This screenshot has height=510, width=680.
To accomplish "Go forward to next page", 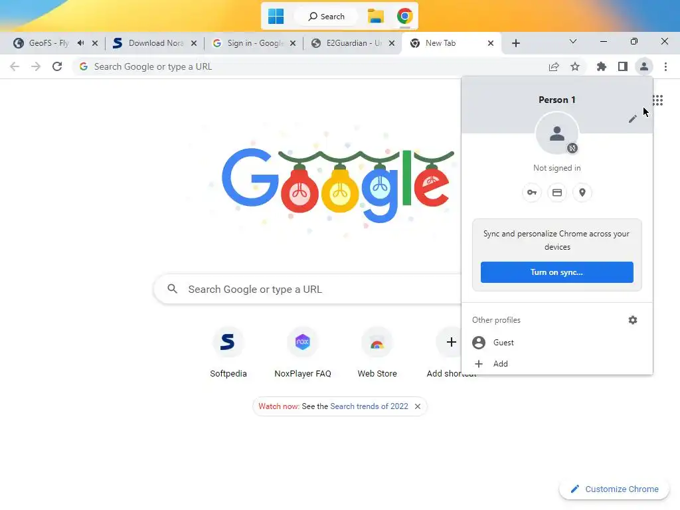I will 36,66.
